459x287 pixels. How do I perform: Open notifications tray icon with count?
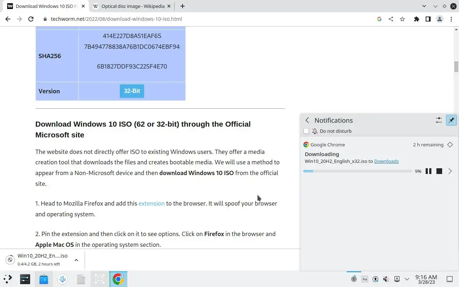pyautogui.click(x=354, y=279)
